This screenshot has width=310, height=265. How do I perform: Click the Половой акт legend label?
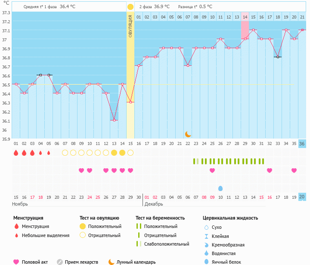(x=35, y=262)
